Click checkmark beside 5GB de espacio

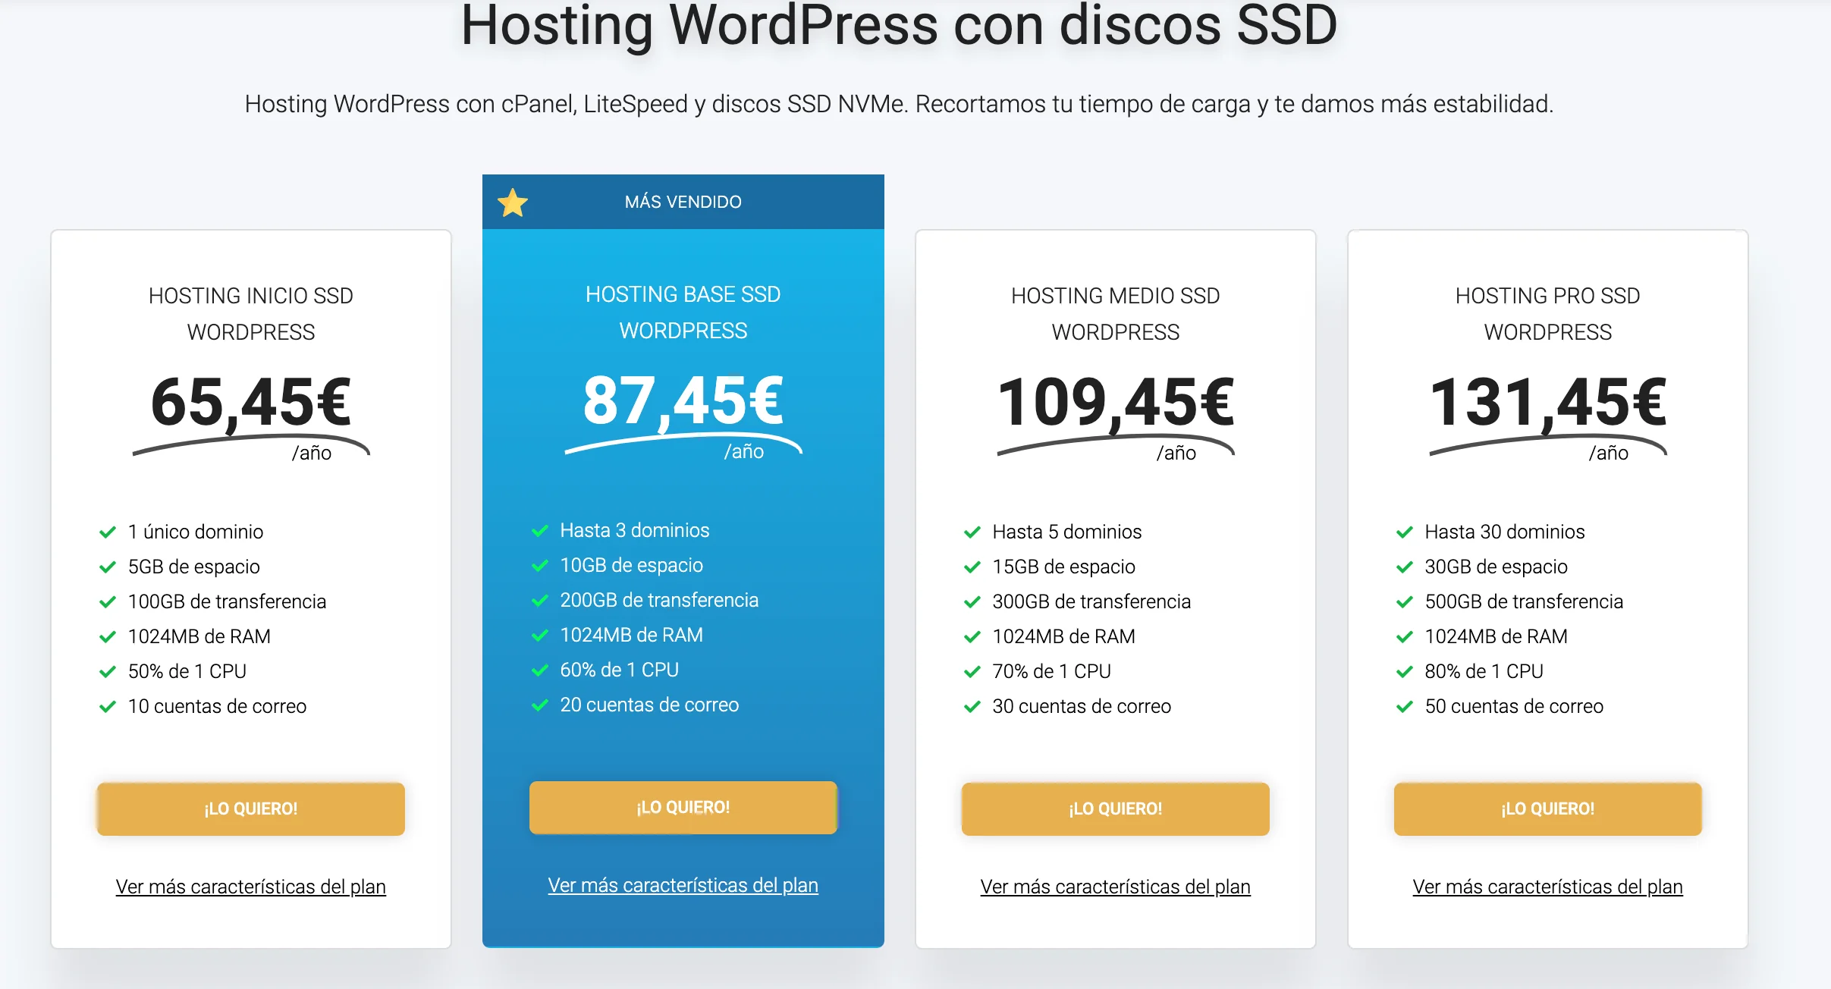[108, 567]
